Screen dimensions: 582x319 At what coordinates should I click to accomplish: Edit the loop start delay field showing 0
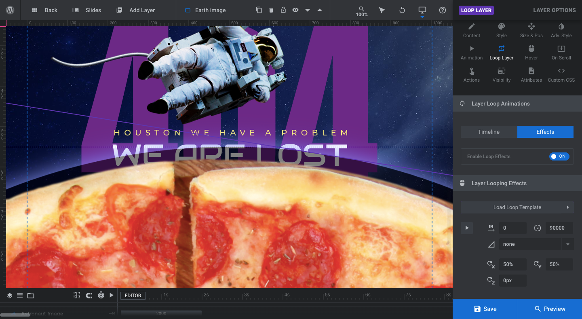point(513,228)
